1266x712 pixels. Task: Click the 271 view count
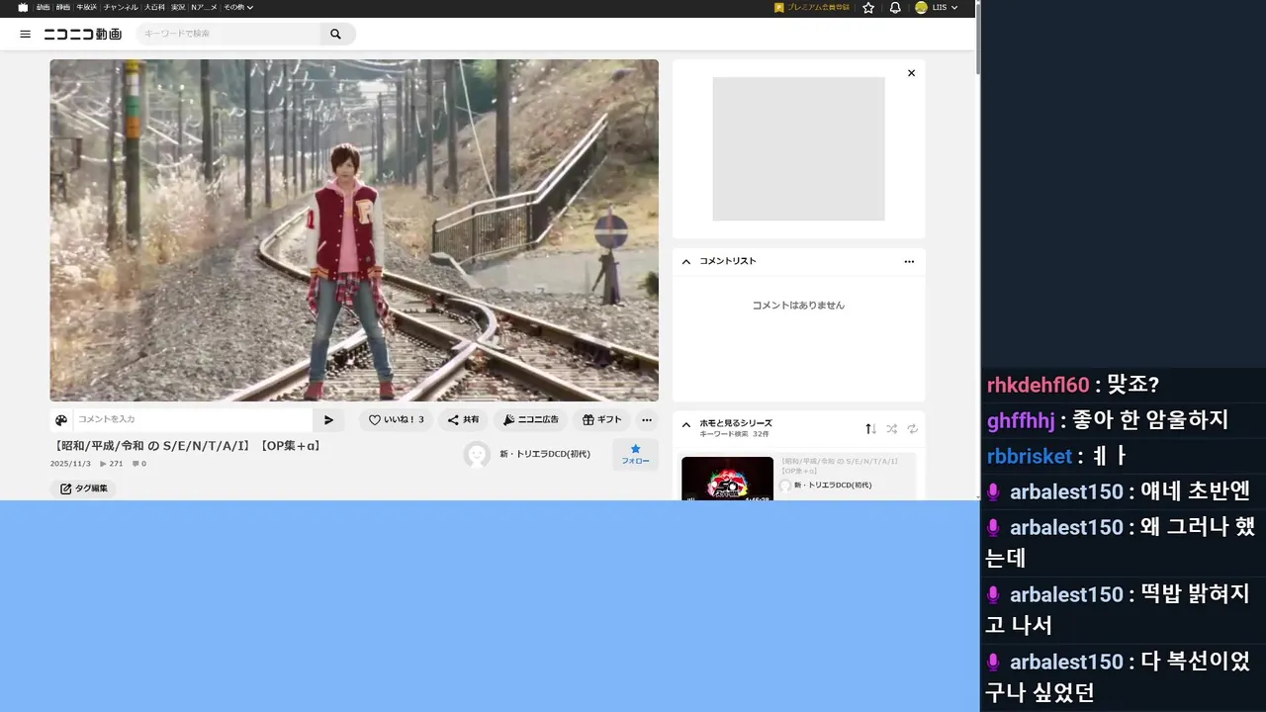112,464
